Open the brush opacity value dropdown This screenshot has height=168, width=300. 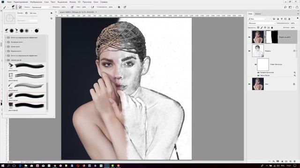[67, 7]
